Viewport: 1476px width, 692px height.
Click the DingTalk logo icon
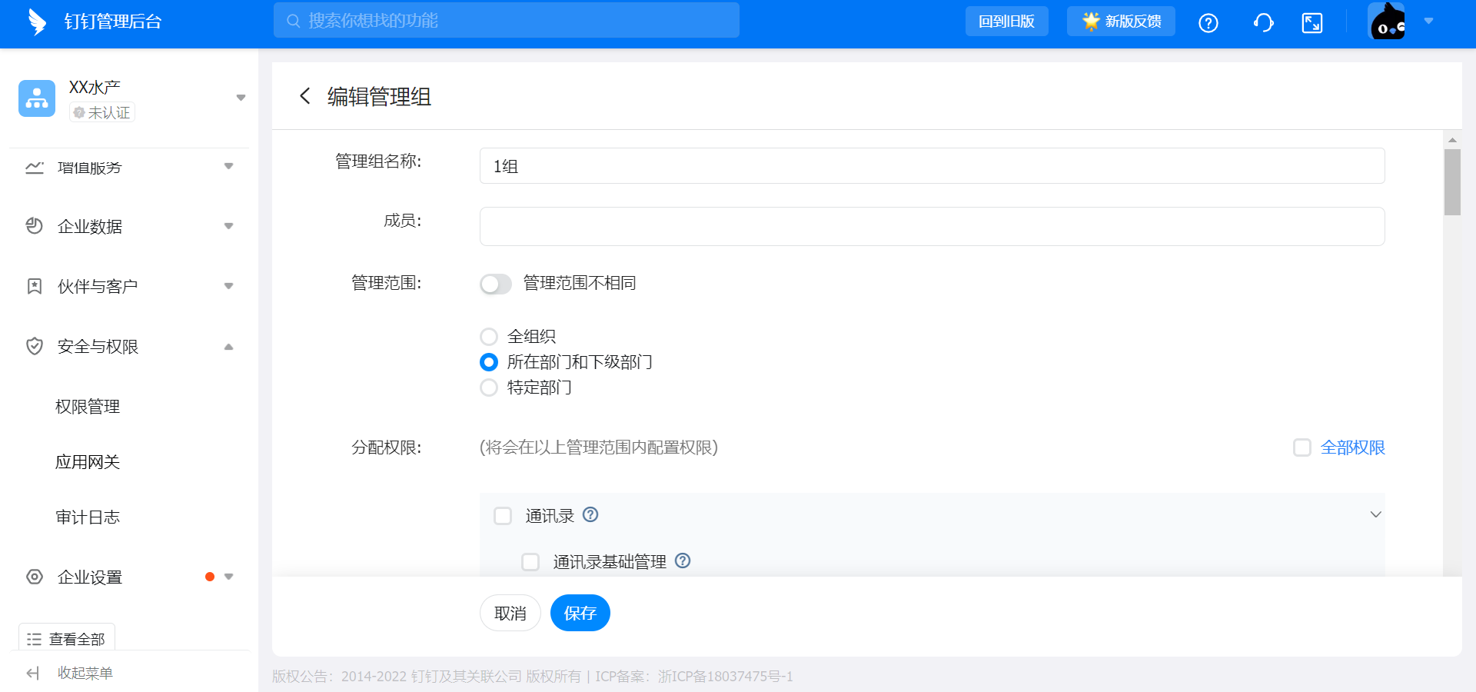[36, 22]
